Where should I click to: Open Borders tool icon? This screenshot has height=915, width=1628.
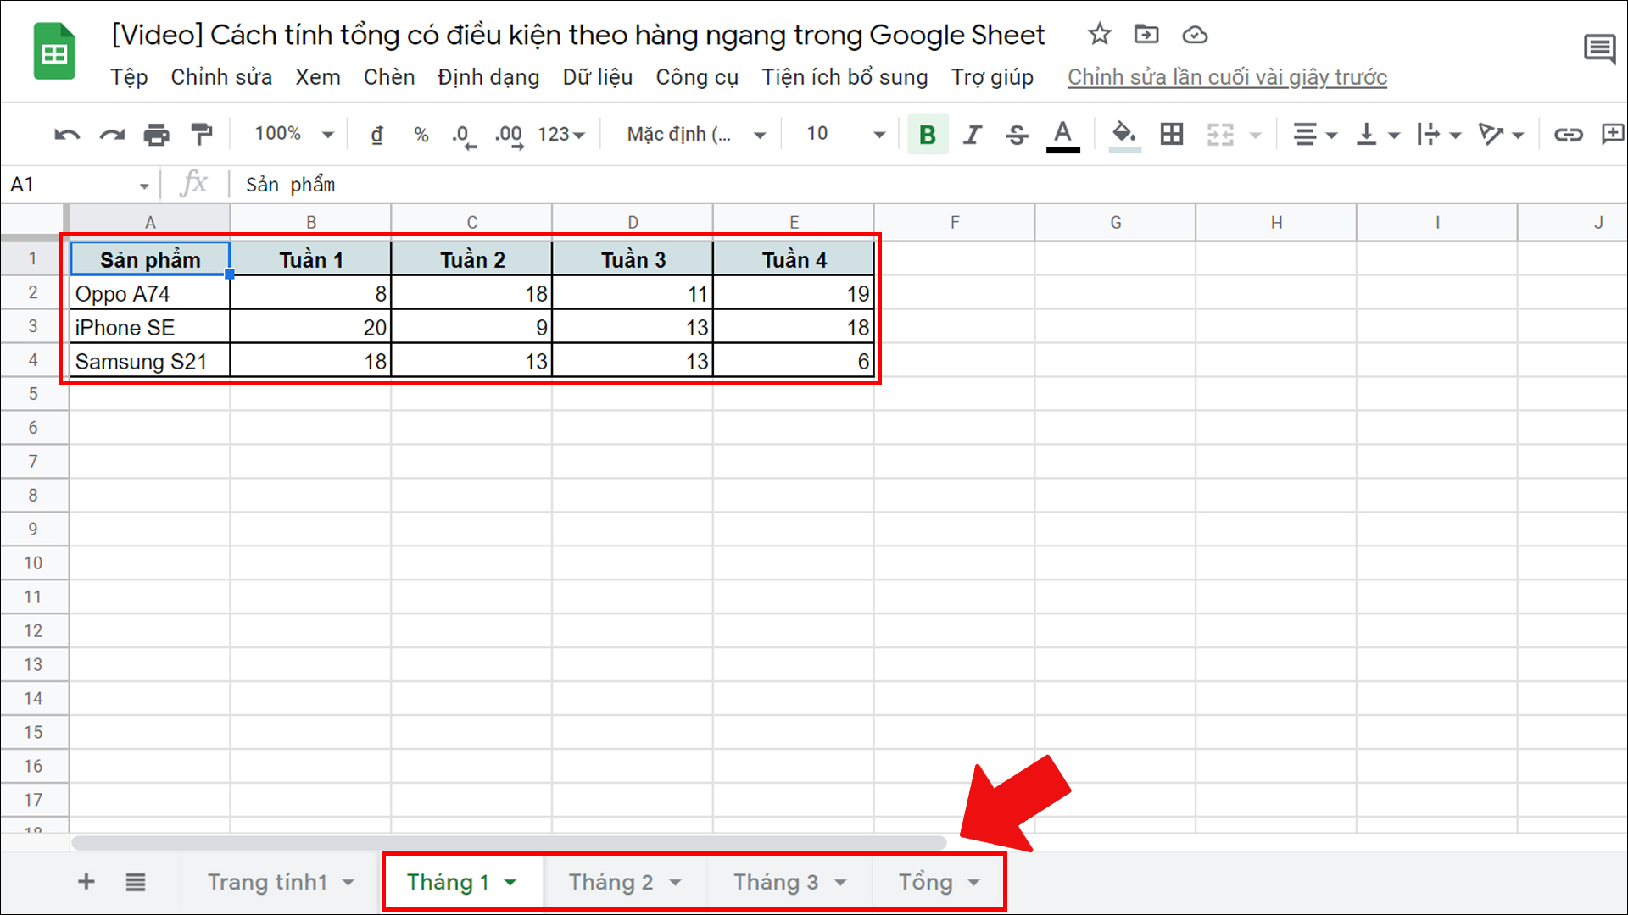point(1172,134)
